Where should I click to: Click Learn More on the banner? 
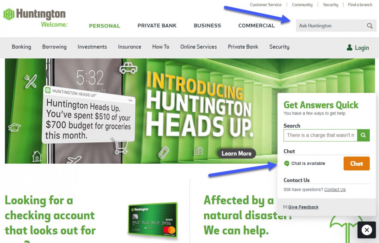click(237, 154)
